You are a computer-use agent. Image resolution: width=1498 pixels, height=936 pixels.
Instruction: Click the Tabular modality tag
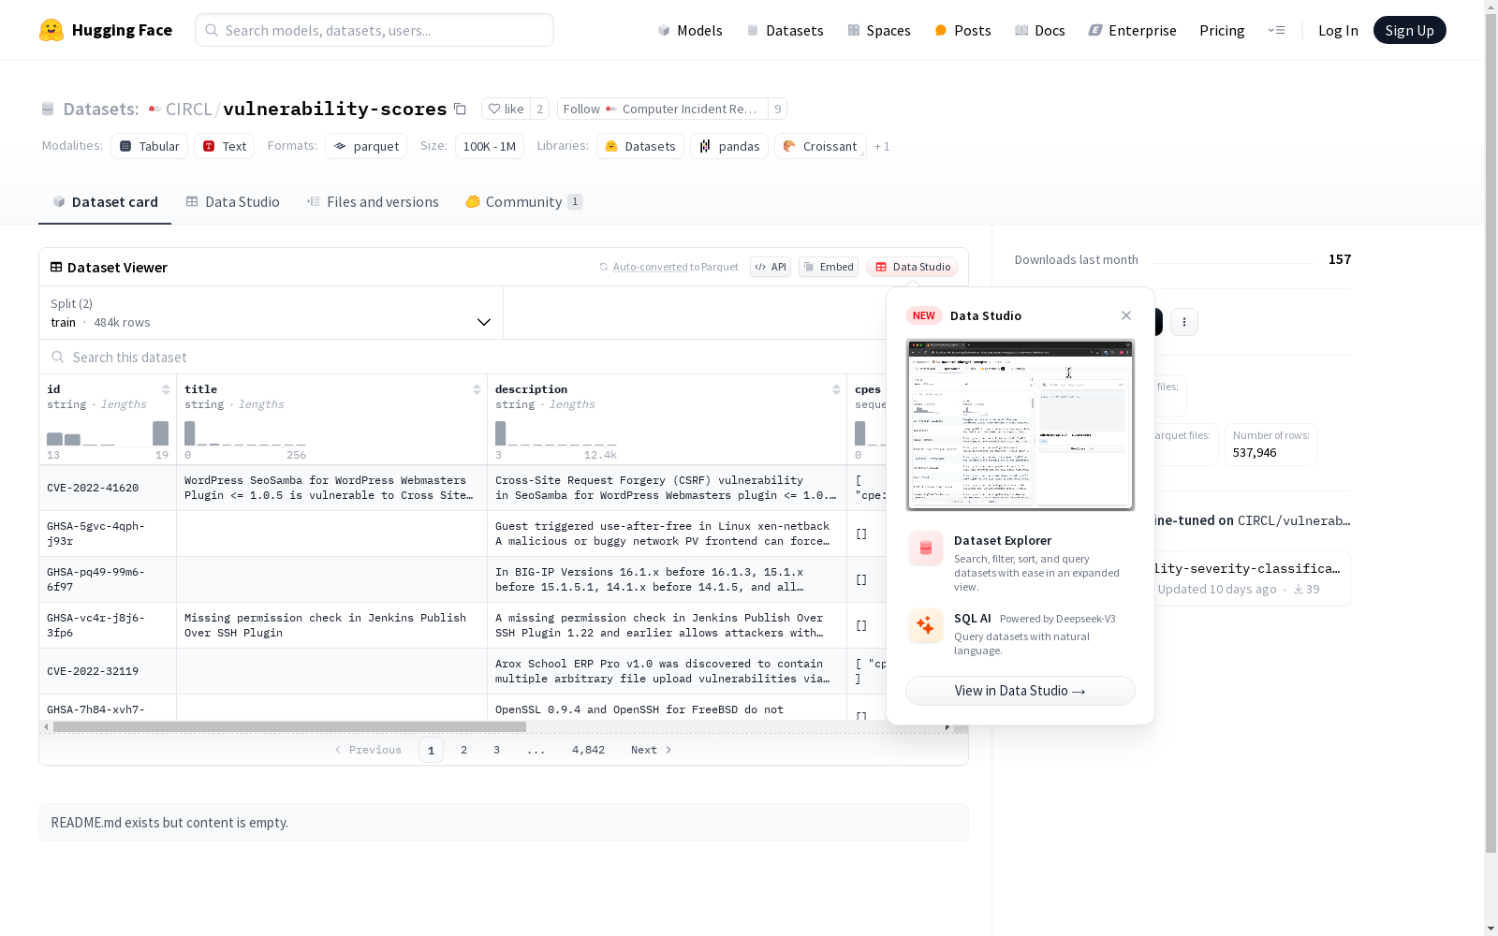point(150,146)
